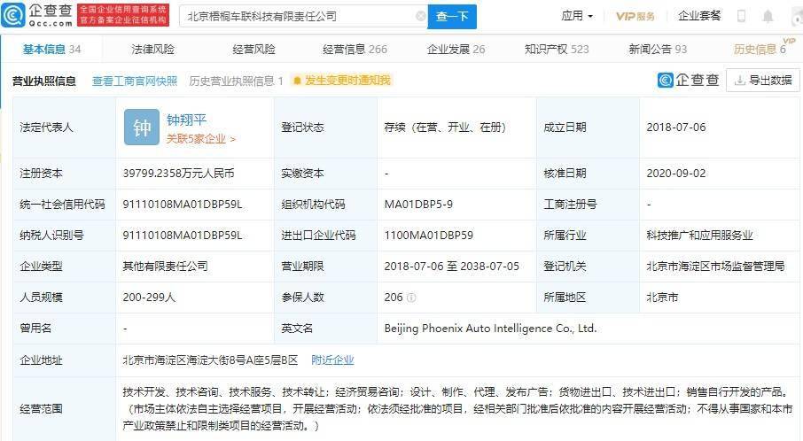The width and height of the screenshot is (803, 441).
Task: Click import-export code 1100MA01DBP59
Action: [x=429, y=236]
